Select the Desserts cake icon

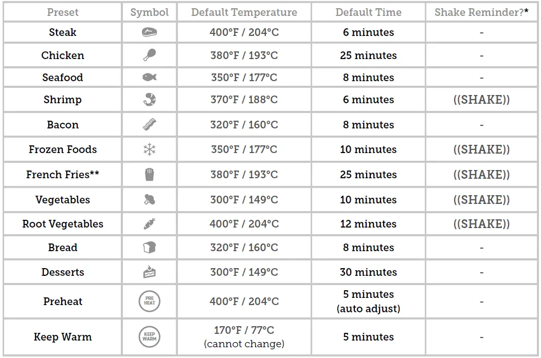tap(149, 272)
